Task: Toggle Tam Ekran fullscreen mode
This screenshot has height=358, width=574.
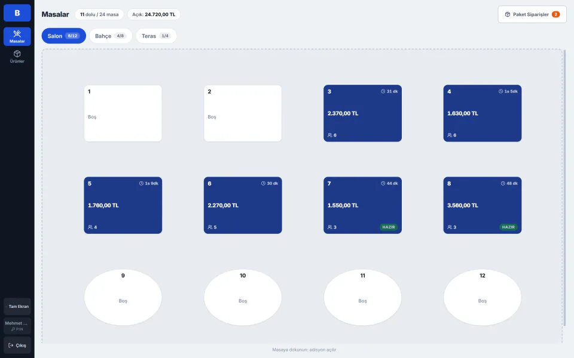Action: (17, 307)
